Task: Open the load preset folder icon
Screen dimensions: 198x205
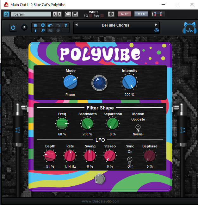Action: click(68, 14)
